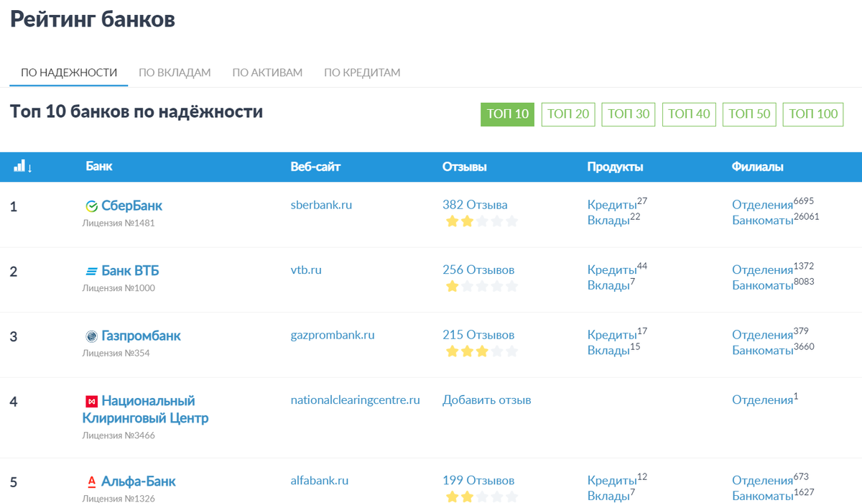Click the SberBank green logo icon
The height and width of the screenshot is (503, 862).
(x=91, y=206)
